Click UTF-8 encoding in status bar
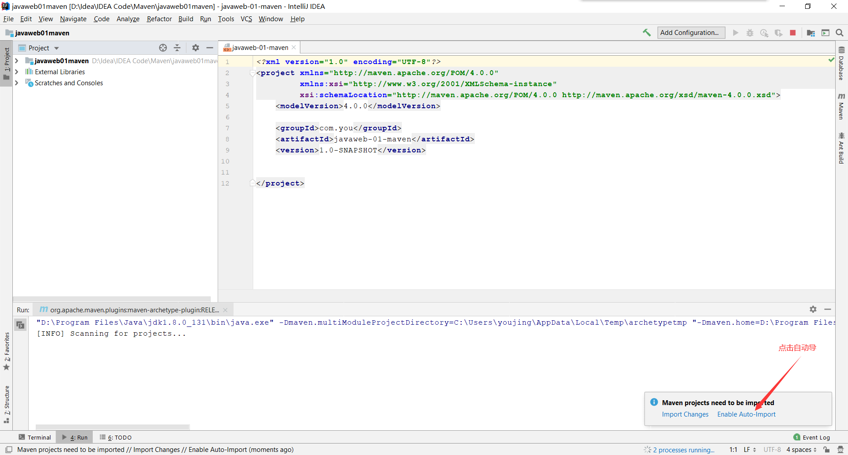 772,450
